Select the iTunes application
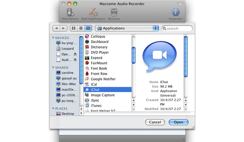244x142 pixels. click(108, 106)
